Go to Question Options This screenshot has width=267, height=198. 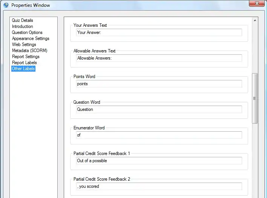click(27, 32)
